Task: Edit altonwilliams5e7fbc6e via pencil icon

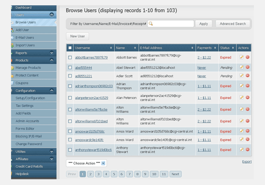Action: [242, 109]
